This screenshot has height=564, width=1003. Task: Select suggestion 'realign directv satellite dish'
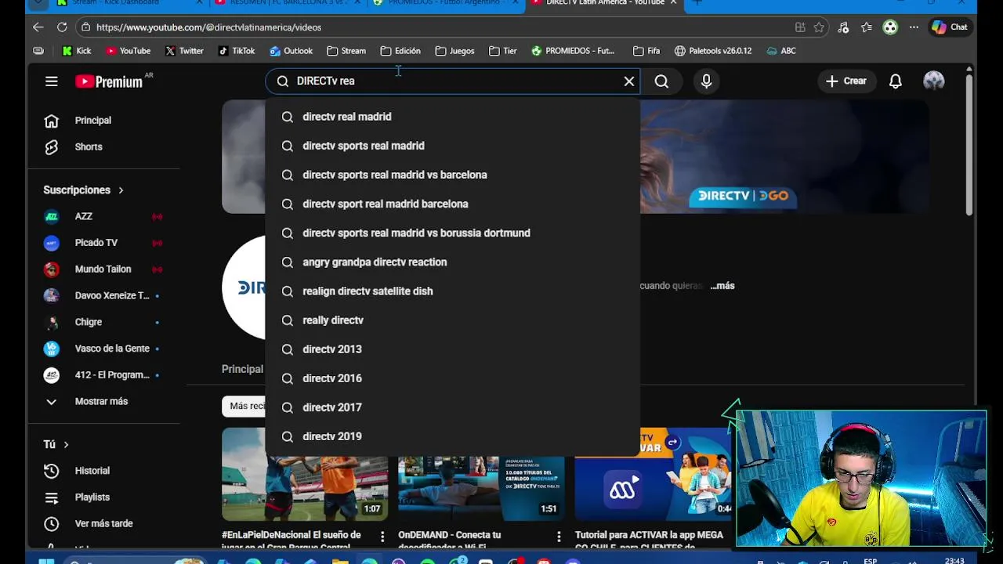(x=452, y=291)
